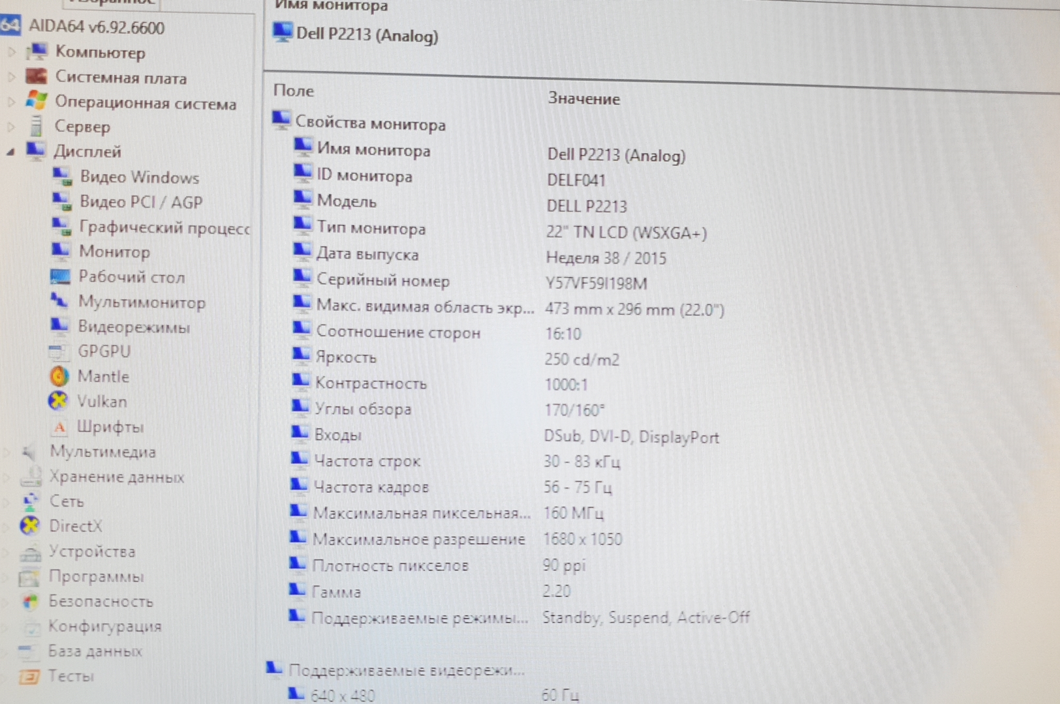Click the Поле column header
This screenshot has width=1060, height=704.
(294, 91)
